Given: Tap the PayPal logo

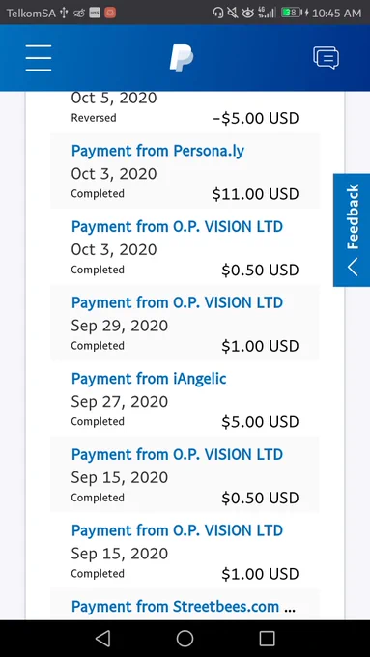Looking at the screenshot, I should (182, 58).
